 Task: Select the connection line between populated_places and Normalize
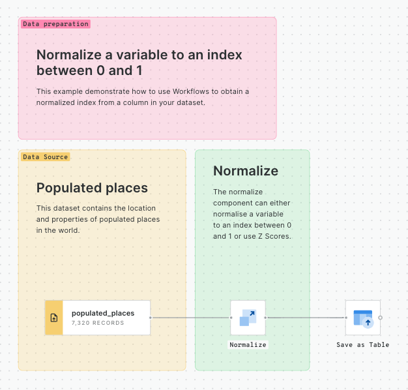190,318
